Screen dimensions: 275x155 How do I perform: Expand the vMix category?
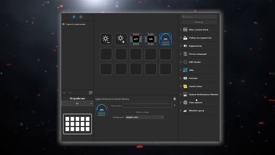click(180, 70)
